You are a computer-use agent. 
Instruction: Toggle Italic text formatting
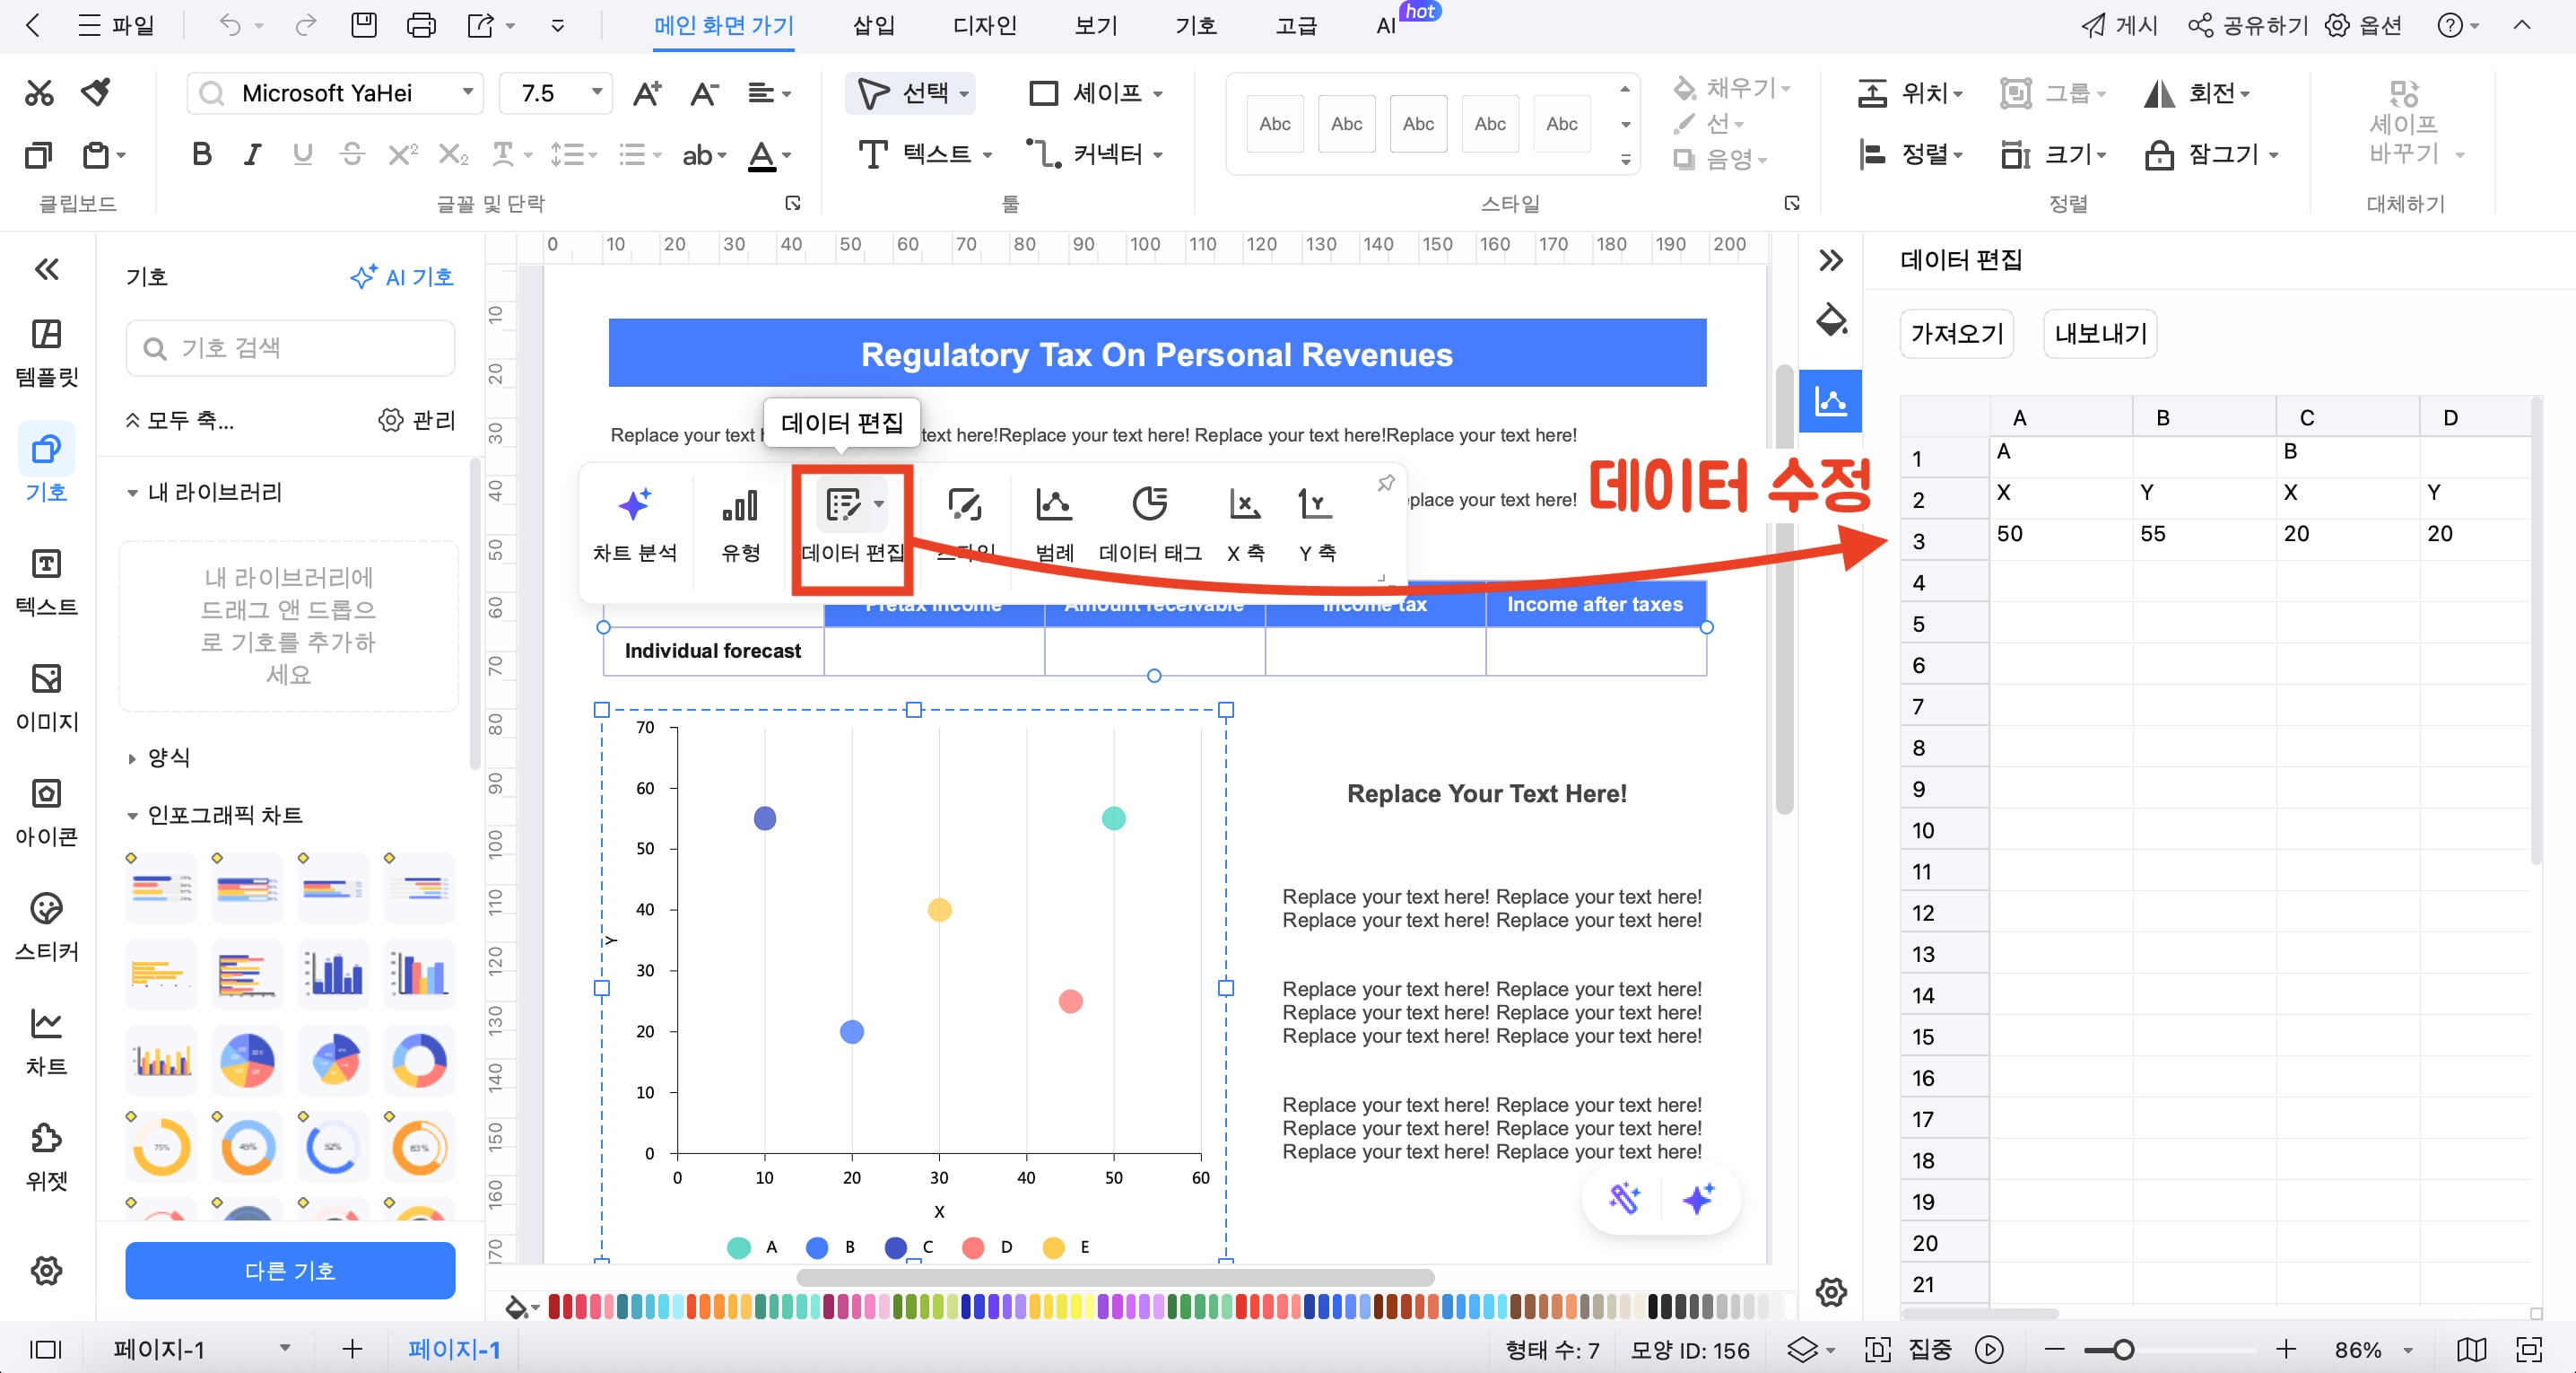(252, 154)
